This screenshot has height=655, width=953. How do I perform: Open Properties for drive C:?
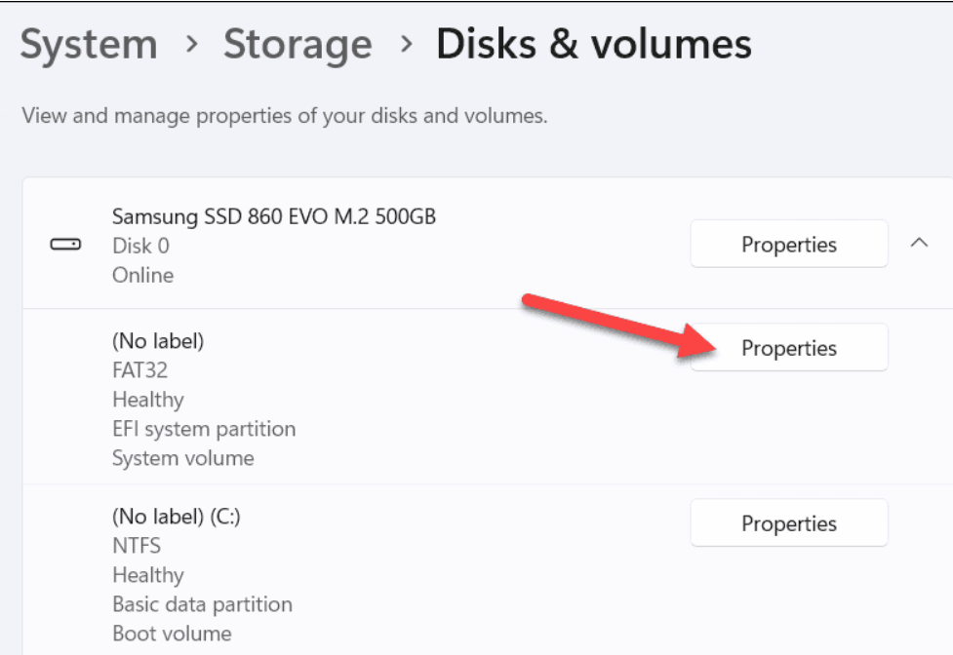coord(788,522)
